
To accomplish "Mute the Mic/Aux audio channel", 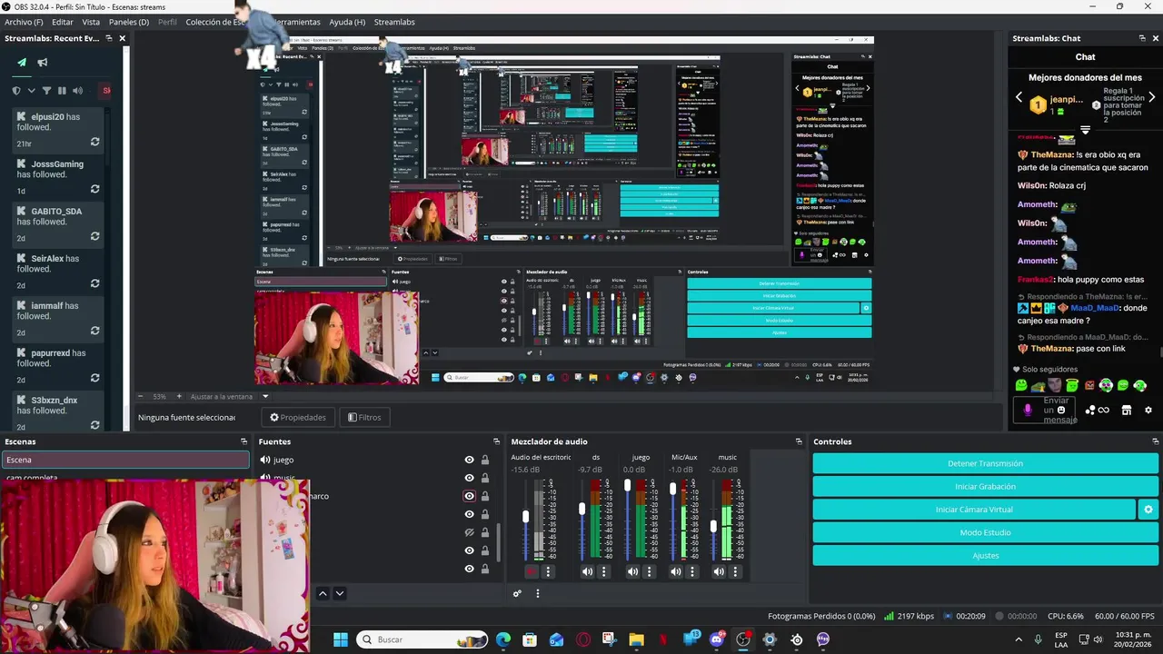I will click(675, 571).
